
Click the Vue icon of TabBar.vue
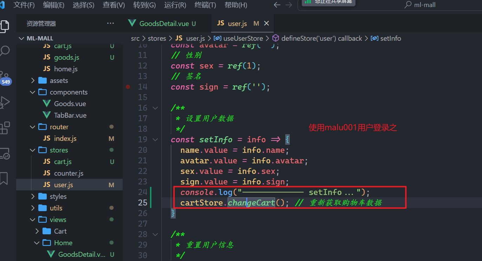pyautogui.click(x=47, y=115)
